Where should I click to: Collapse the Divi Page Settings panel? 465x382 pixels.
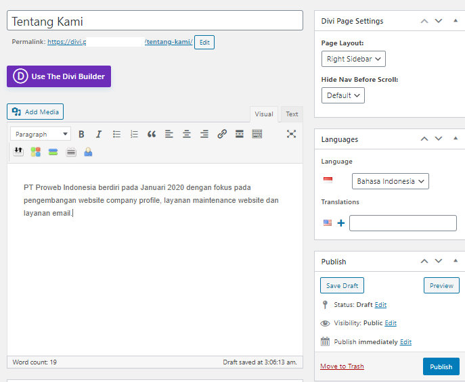click(x=456, y=20)
